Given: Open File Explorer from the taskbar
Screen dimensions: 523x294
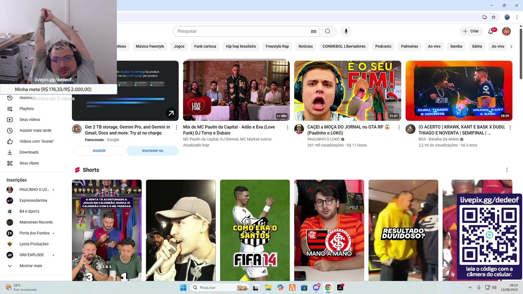Looking at the screenshot, I should pyautogui.click(x=268, y=287).
